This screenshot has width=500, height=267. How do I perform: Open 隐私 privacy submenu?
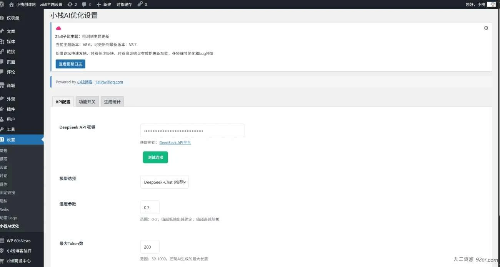[4, 201]
